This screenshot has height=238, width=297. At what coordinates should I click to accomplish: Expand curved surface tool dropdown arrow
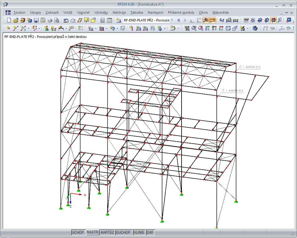tap(117, 29)
